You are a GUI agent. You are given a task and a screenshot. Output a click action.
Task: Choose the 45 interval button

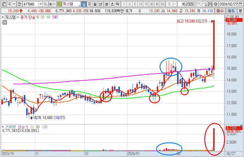[x=157, y=4]
